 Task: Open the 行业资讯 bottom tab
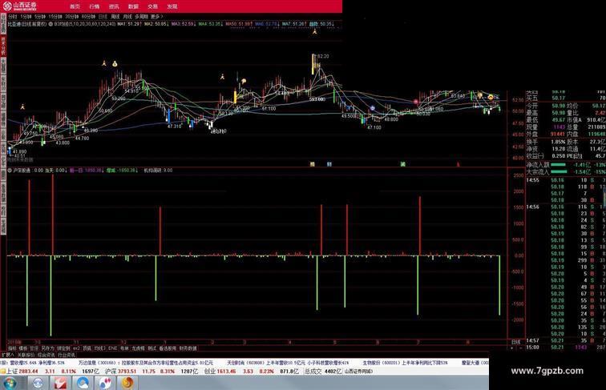point(67,355)
